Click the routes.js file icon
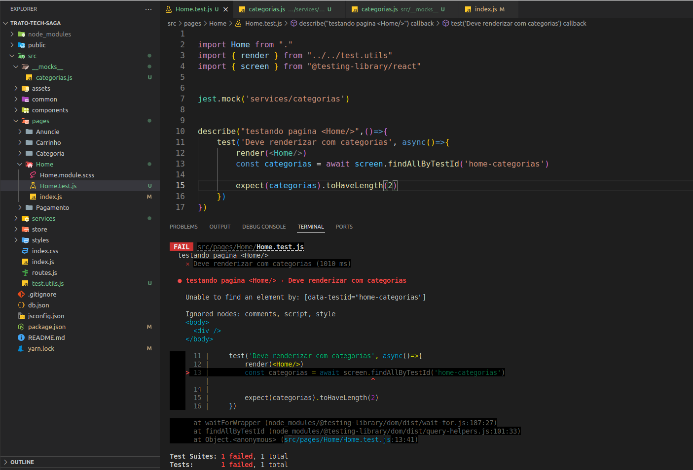The width and height of the screenshot is (693, 470). click(x=25, y=272)
